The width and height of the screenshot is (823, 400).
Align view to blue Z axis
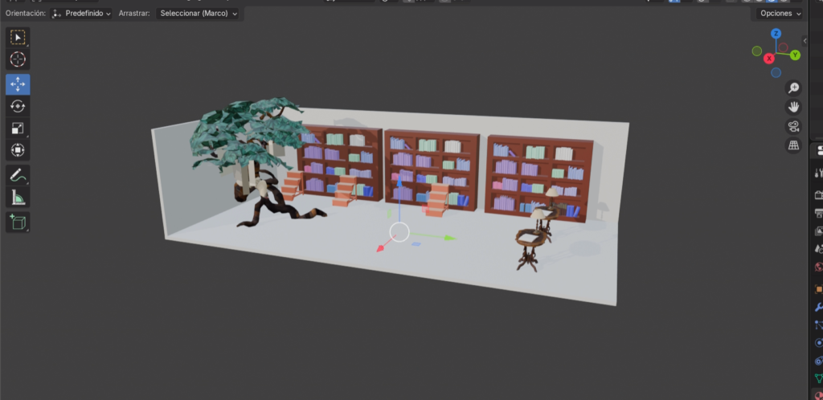(776, 34)
